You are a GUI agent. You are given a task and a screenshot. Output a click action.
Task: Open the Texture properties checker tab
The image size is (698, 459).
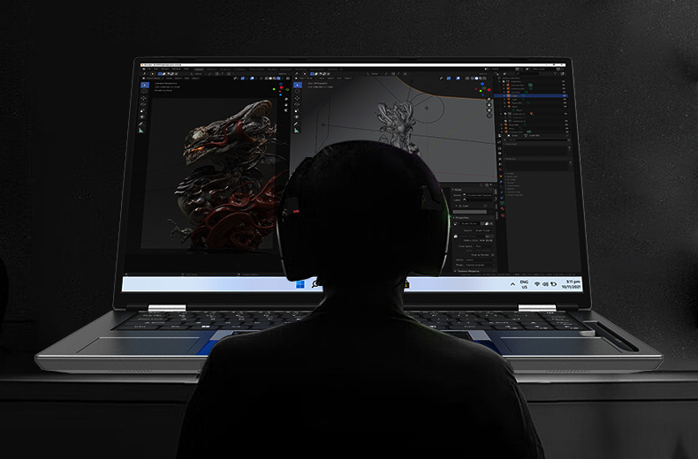coord(503,215)
